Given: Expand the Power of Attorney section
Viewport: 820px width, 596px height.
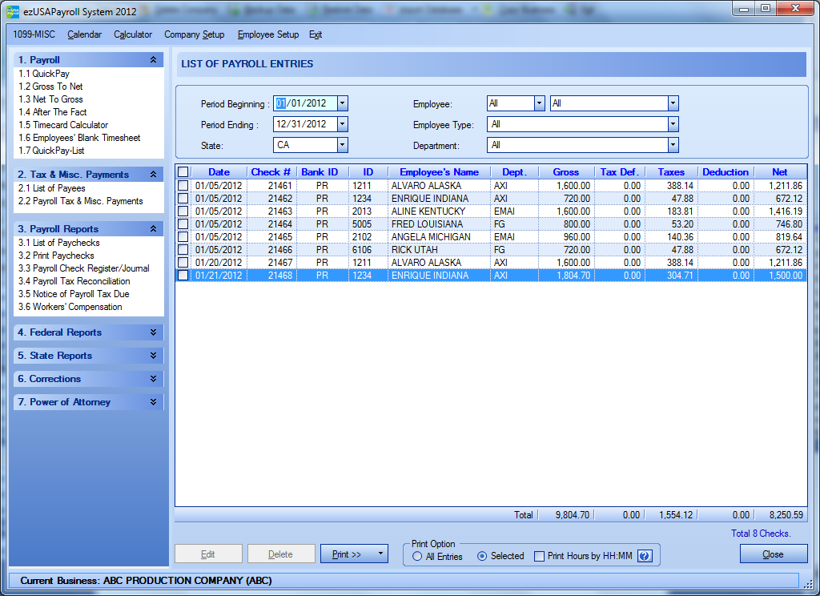Looking at the screenshot, I should tap(153, 402).
